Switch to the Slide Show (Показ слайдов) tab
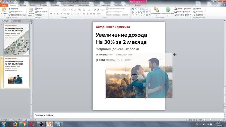 tap(68, 5)
